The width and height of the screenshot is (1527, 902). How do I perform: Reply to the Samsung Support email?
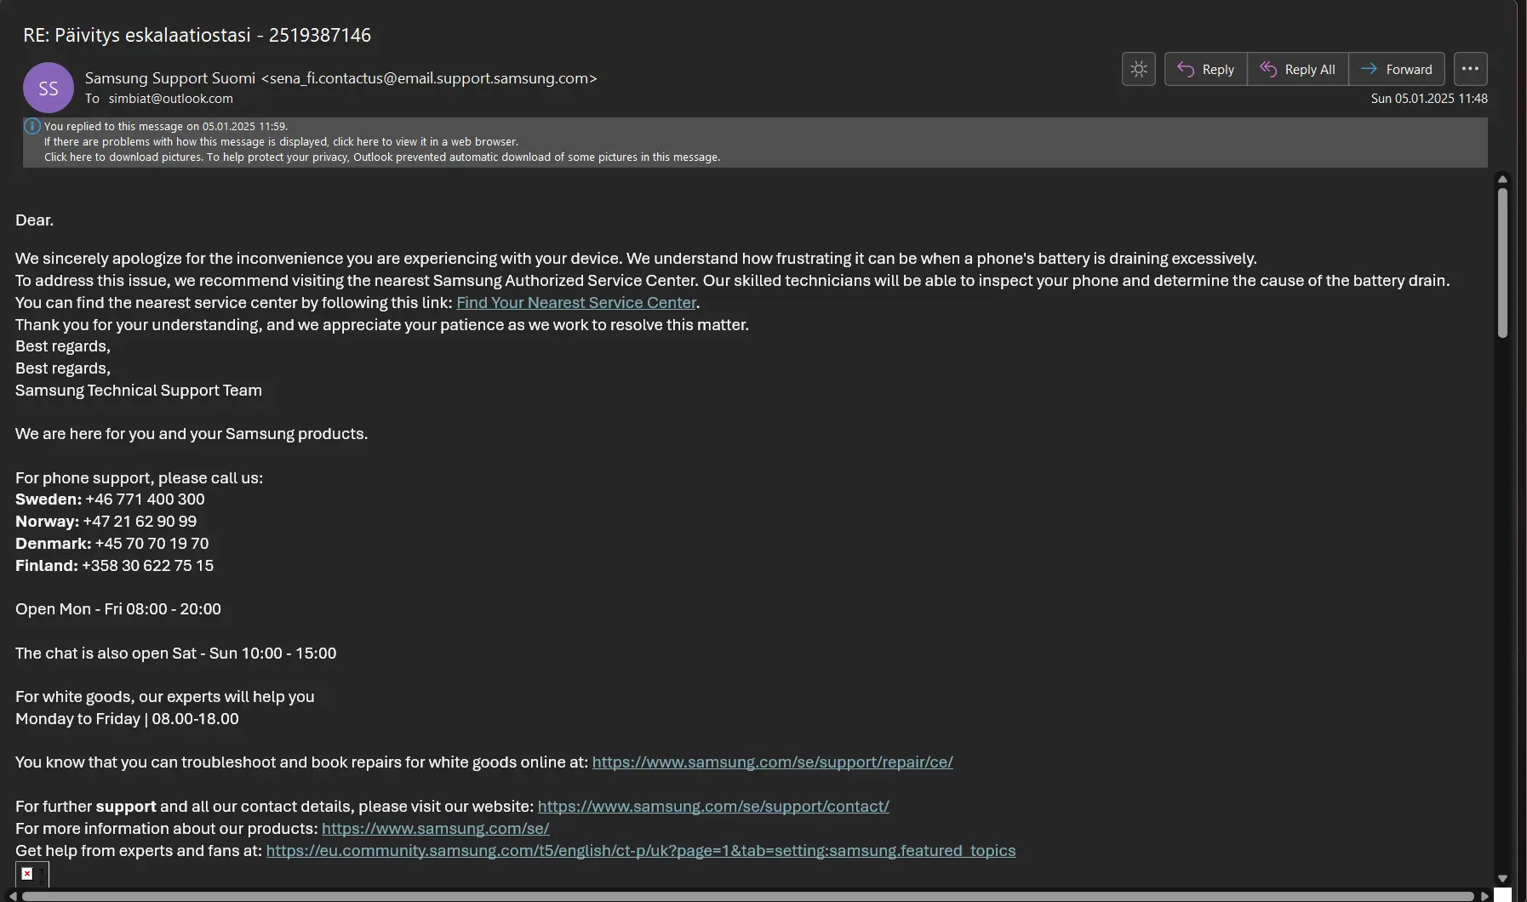pos(1205,69)
